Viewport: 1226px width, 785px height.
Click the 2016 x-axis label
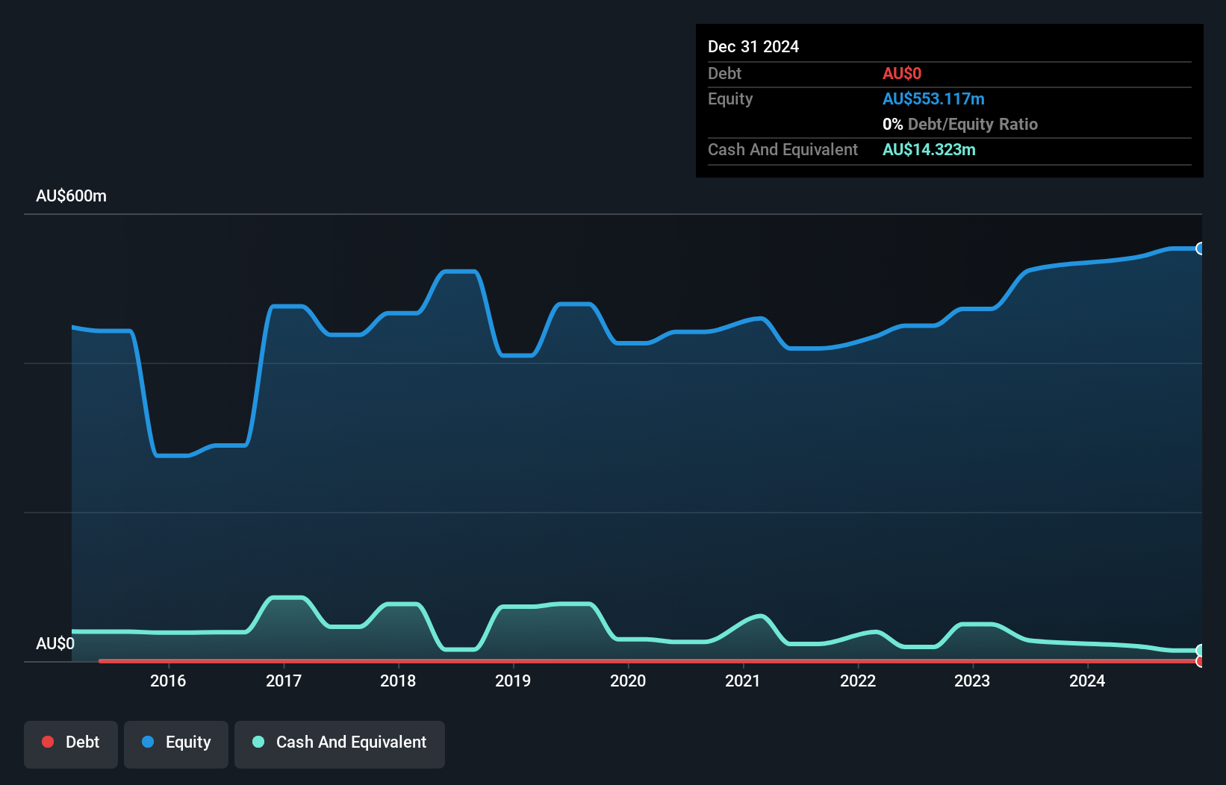[168, 681]
